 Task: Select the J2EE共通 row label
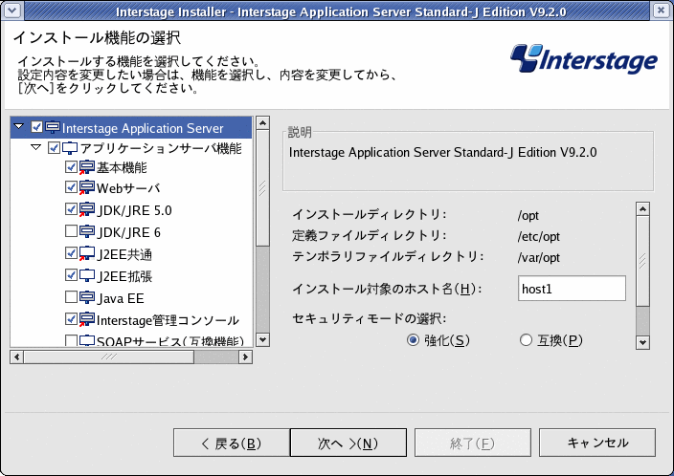pos(124,254)
